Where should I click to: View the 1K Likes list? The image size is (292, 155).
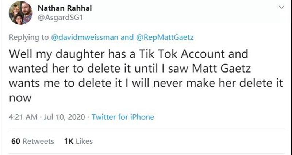[x=78, y=141]
